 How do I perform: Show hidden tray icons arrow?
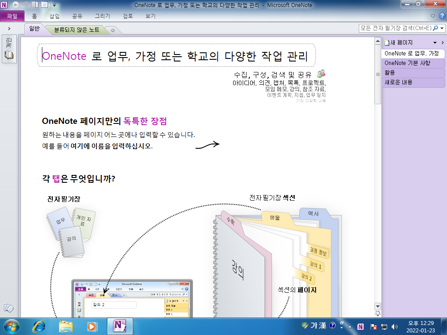(350, 327)
